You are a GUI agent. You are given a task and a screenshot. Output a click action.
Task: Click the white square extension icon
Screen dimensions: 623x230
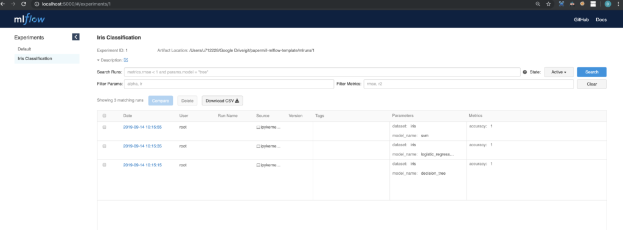coord(593,4)
